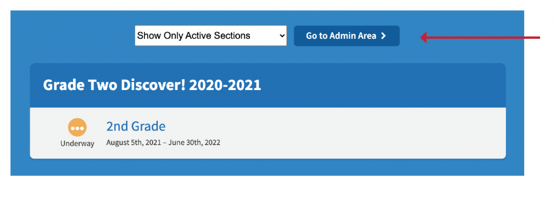Click the Show Only Active Sections text
This screenshot has height=199, width=554.
coord(194,36)
